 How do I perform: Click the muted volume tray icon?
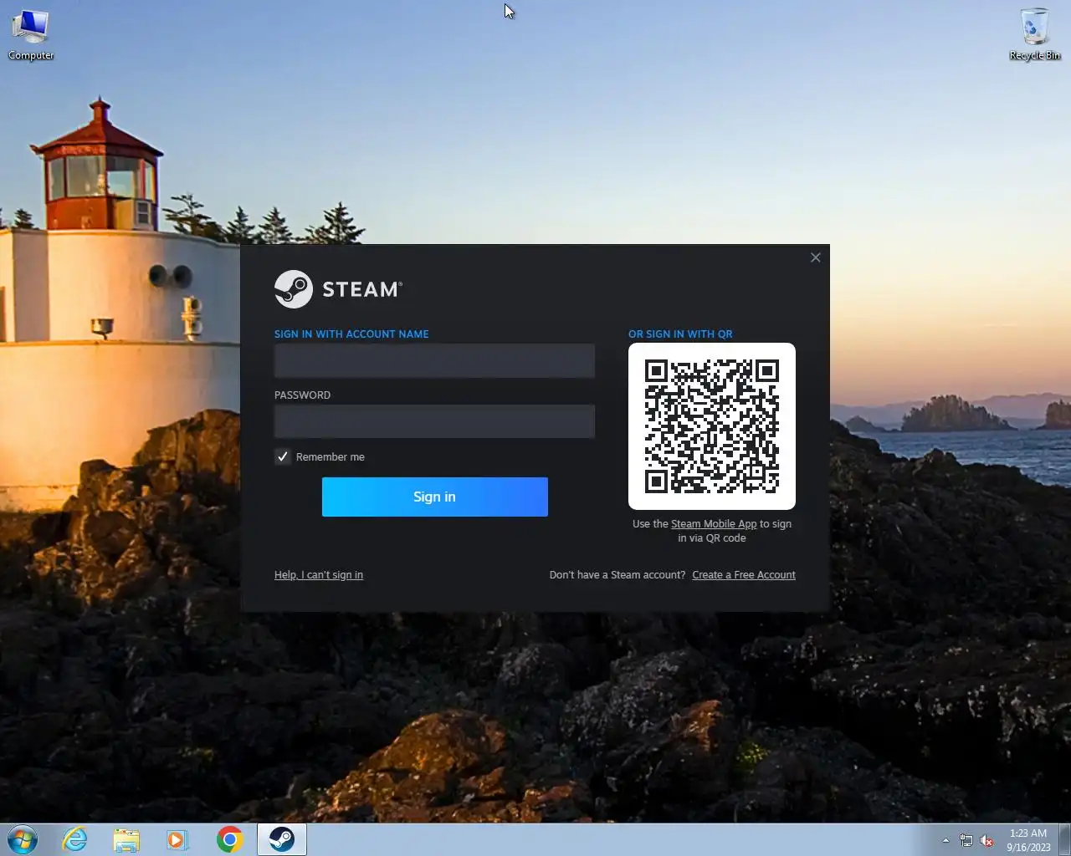987,841
